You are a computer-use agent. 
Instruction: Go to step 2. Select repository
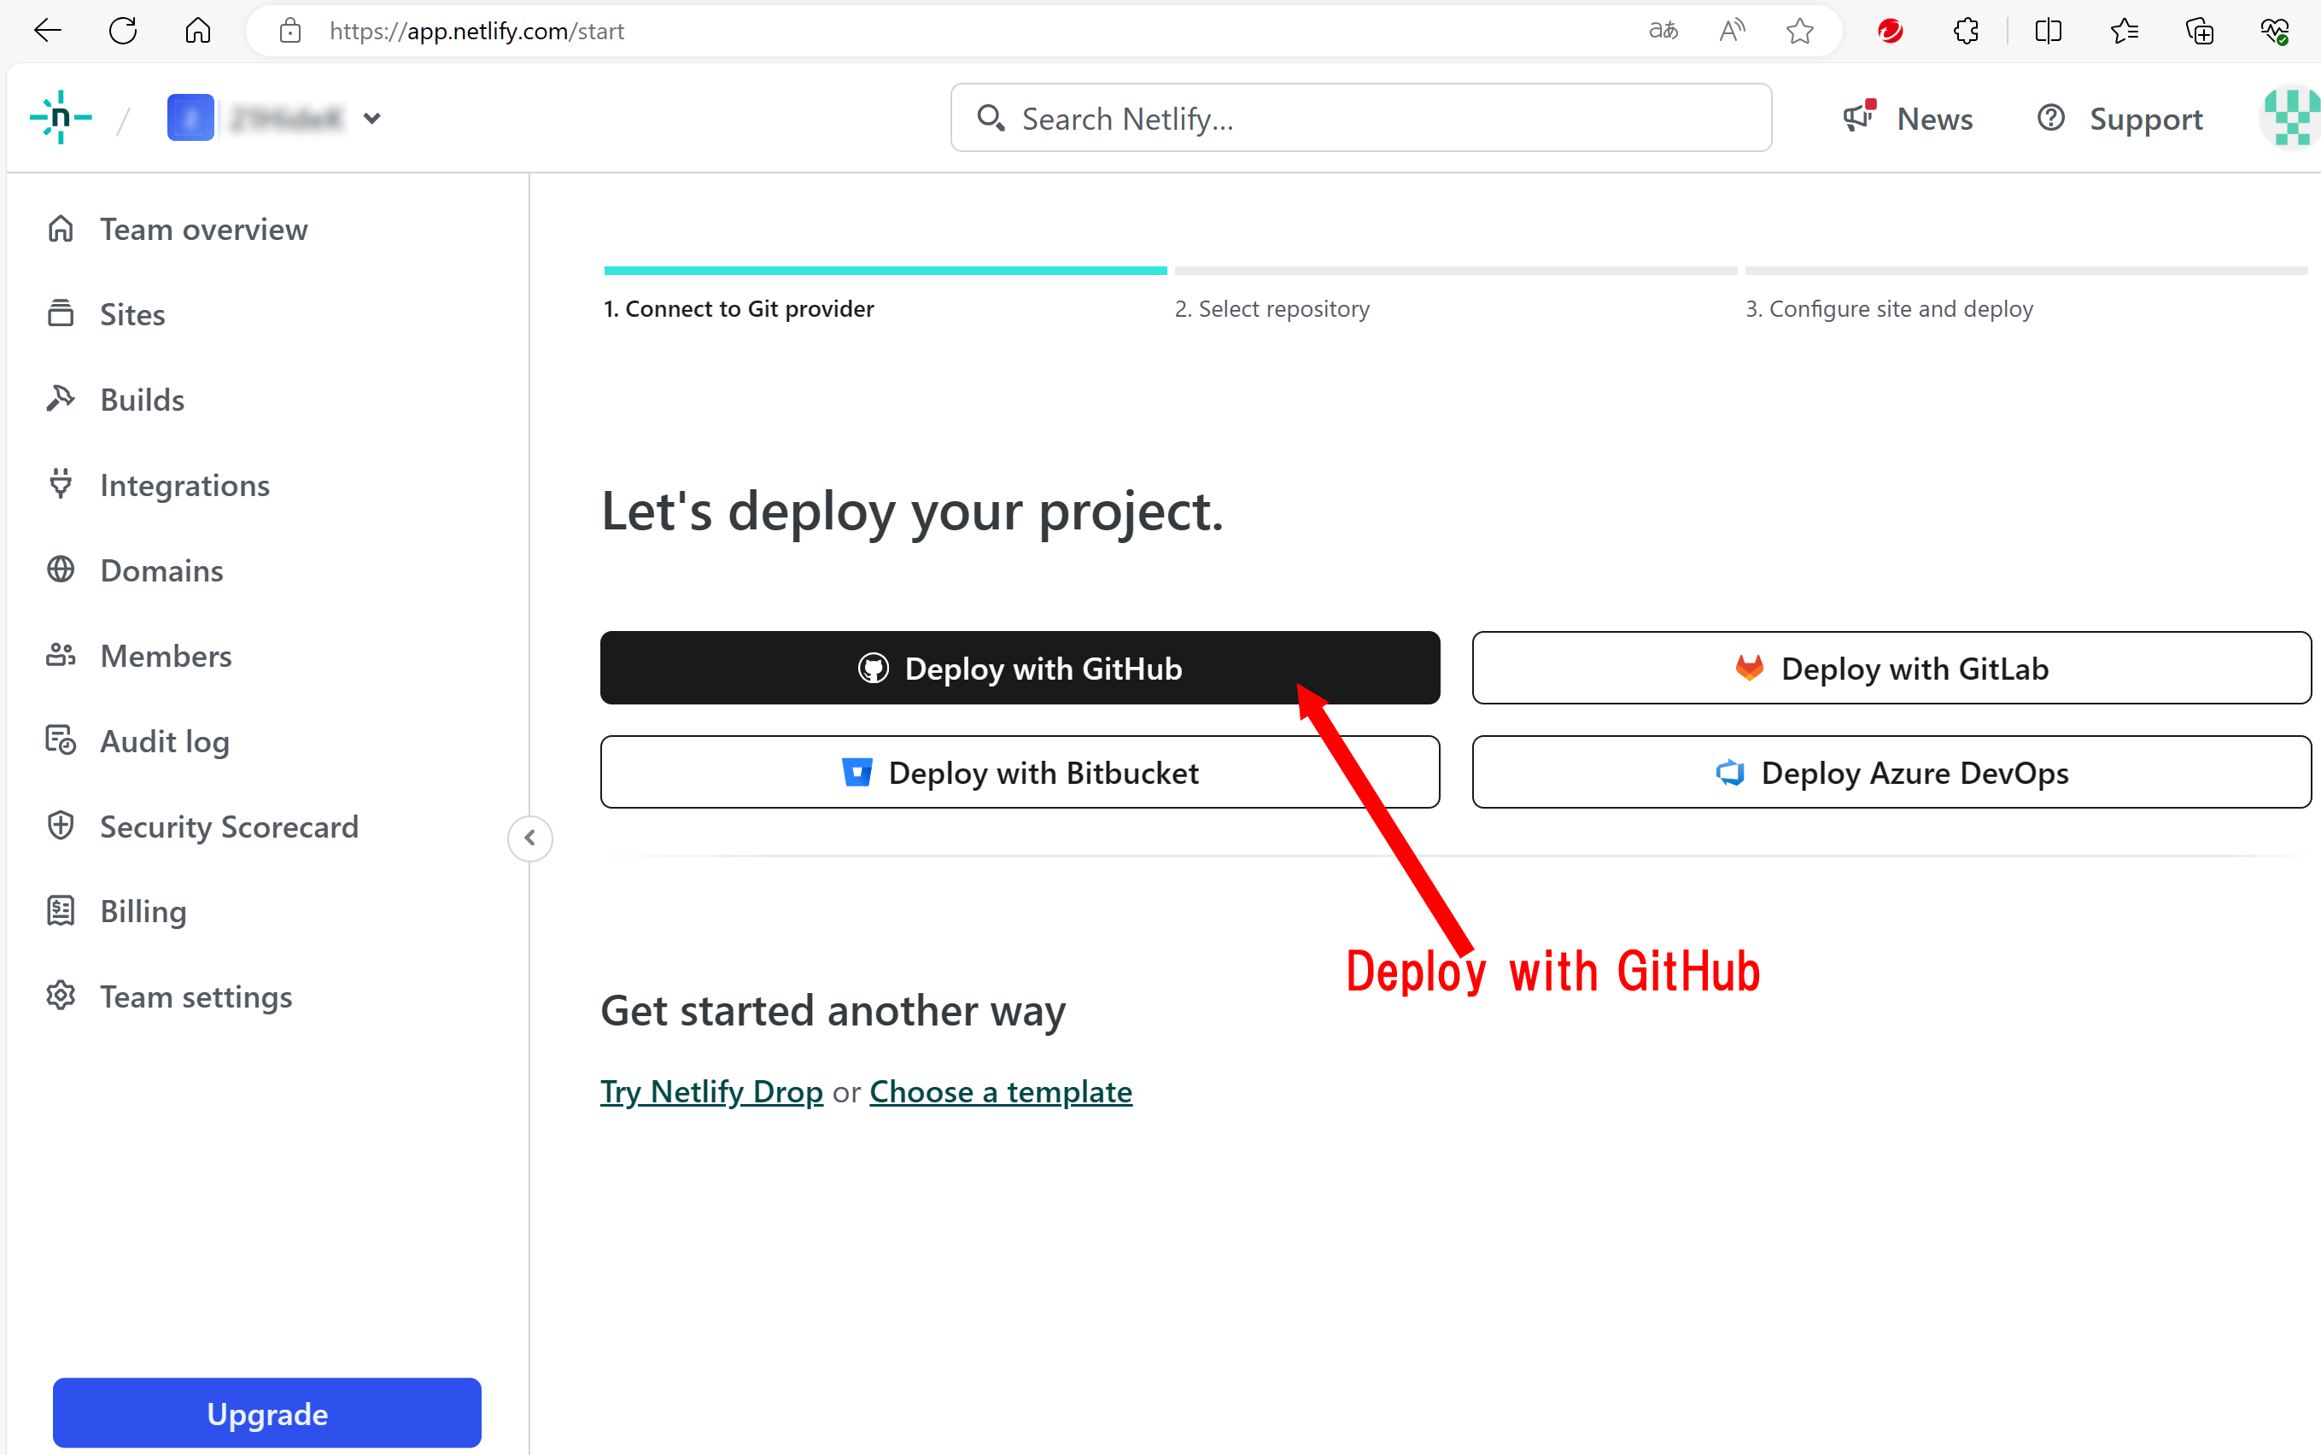click(1272, 308)
